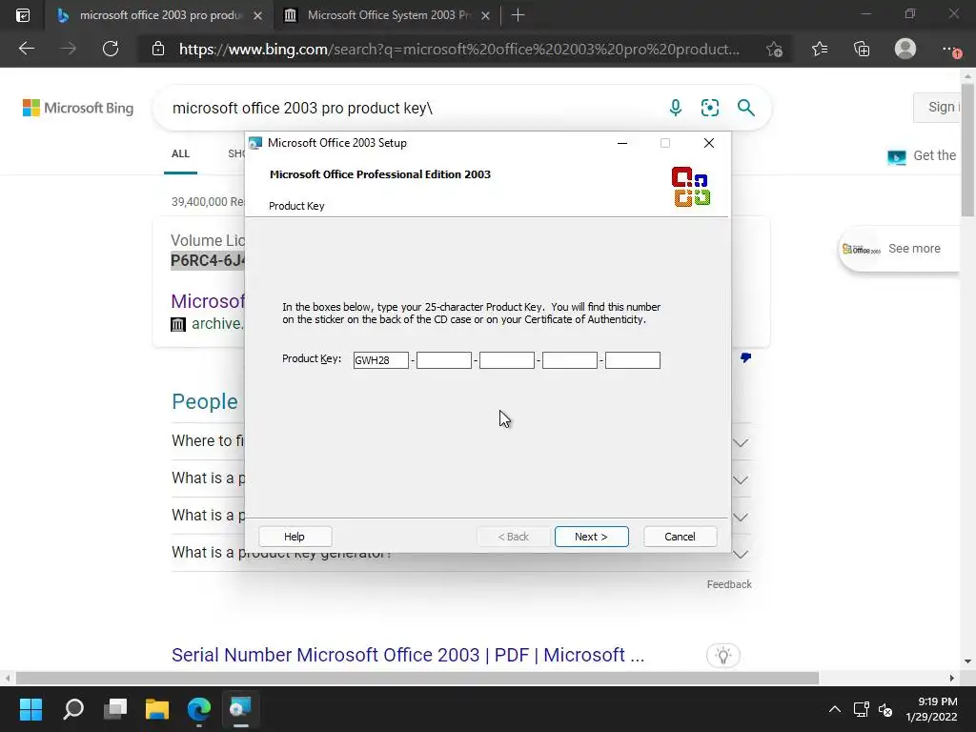Click the blue thumbs-down feedback icon
Image resolution: width=976 pixels, height=732 pixels.
coord(745,357)
